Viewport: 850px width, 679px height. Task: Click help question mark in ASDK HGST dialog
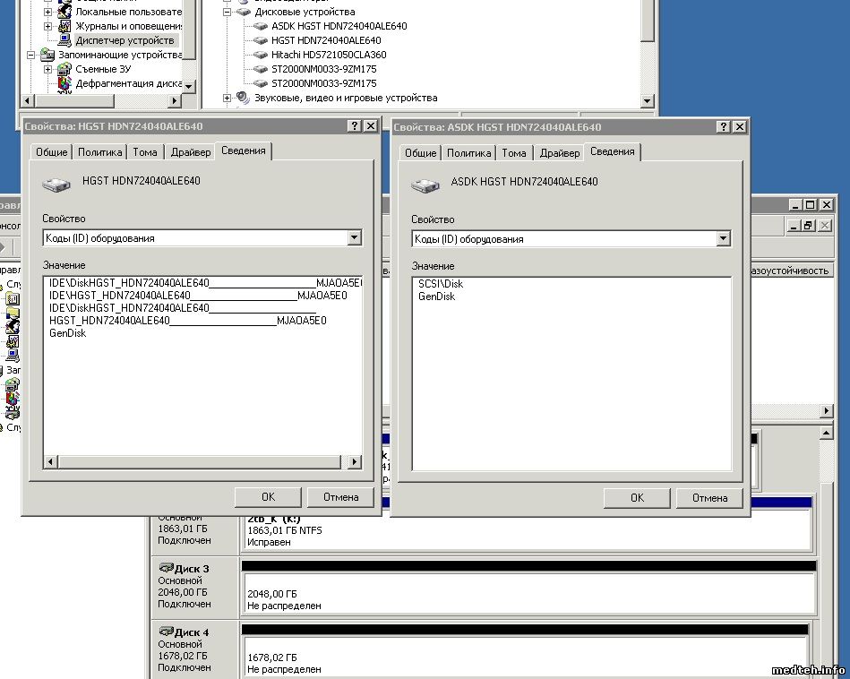pyautogui.click(x=724, y=127)
